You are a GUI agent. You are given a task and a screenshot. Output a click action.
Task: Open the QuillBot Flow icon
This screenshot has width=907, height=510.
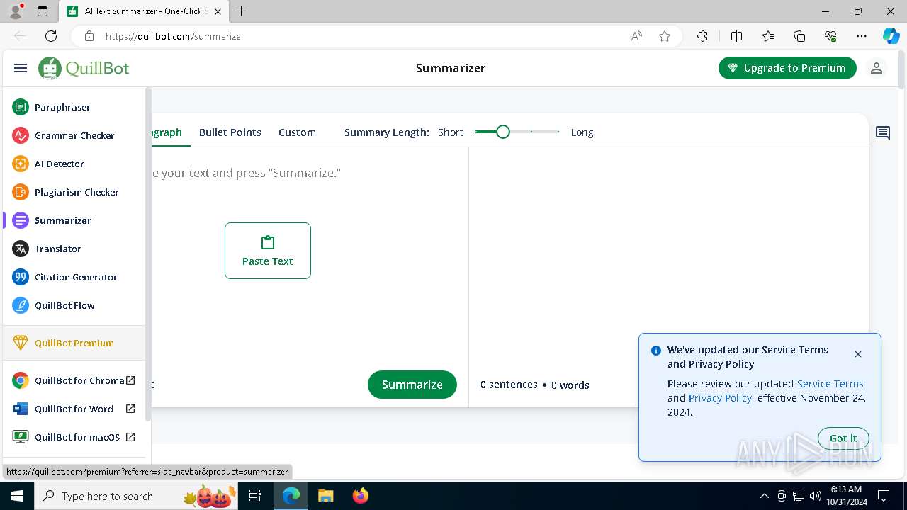pyautogui.click(x=21, y=305)
